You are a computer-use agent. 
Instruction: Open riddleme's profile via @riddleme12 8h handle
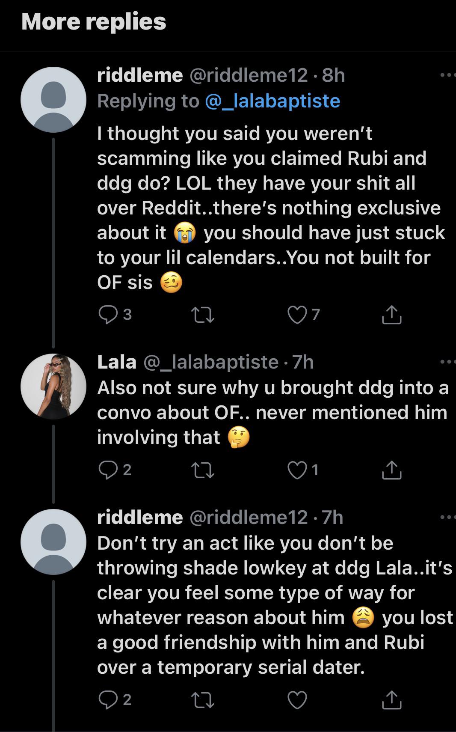248,75
